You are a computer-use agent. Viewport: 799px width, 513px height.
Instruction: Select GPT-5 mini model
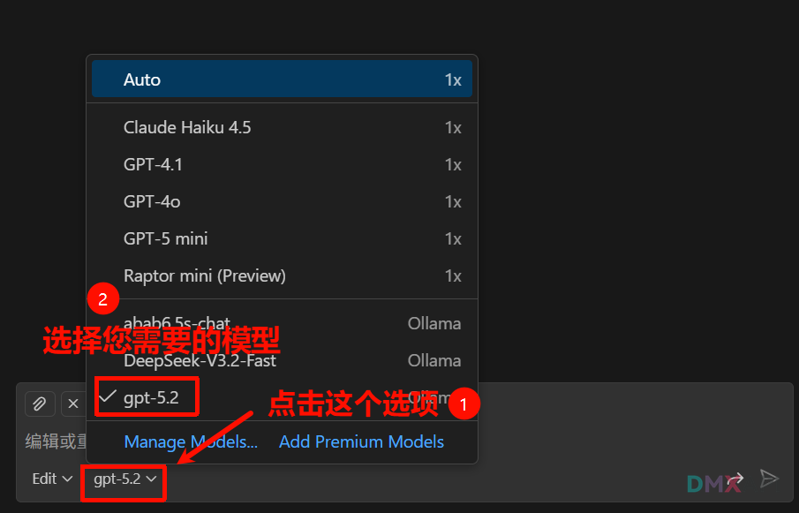(x=282, y=239)
